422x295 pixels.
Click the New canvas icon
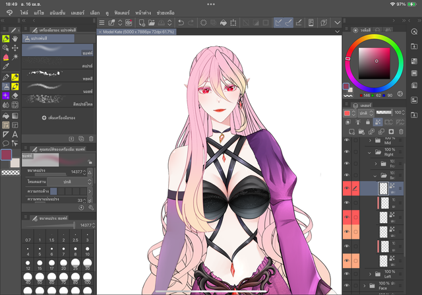142,22
